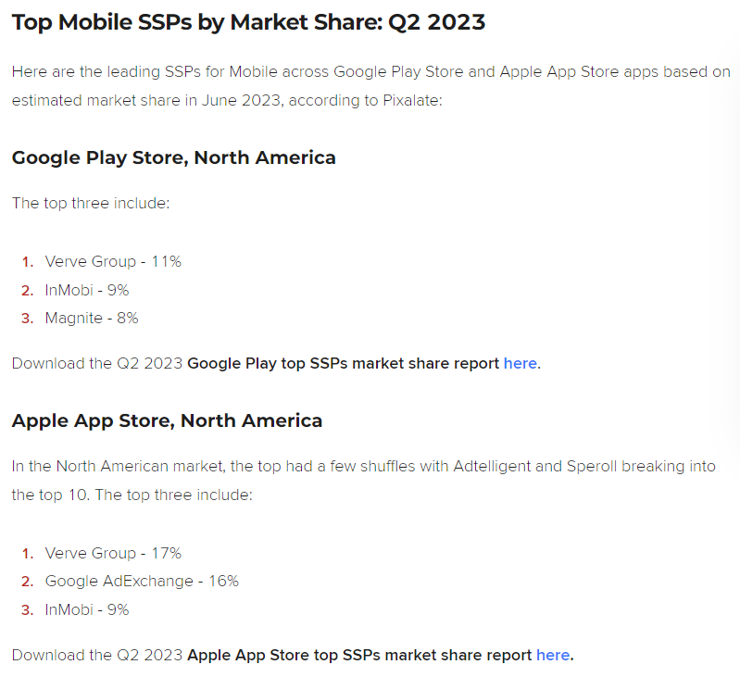Click the bold 'Apple App Store top SSPs market share report' text
This screenshot has height=677, width=740.
pos(359,655)
